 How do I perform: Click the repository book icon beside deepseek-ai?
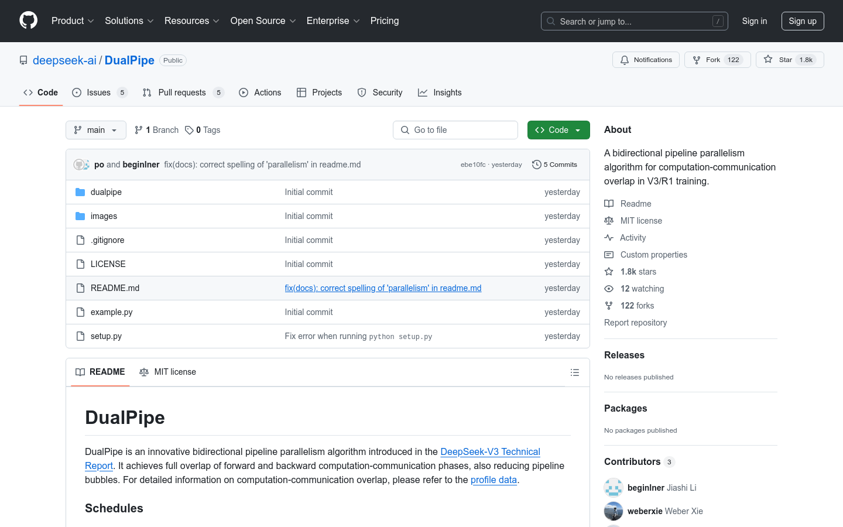(23, 60)
